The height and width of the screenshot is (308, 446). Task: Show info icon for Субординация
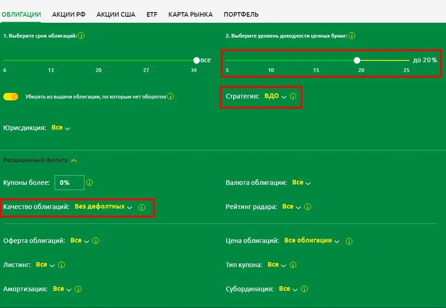(x=304, y=289)
